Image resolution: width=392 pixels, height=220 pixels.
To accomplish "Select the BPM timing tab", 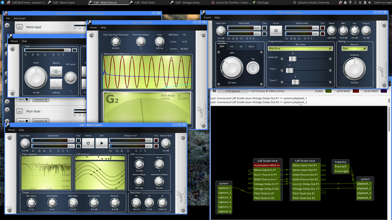I will click(222, 46).
